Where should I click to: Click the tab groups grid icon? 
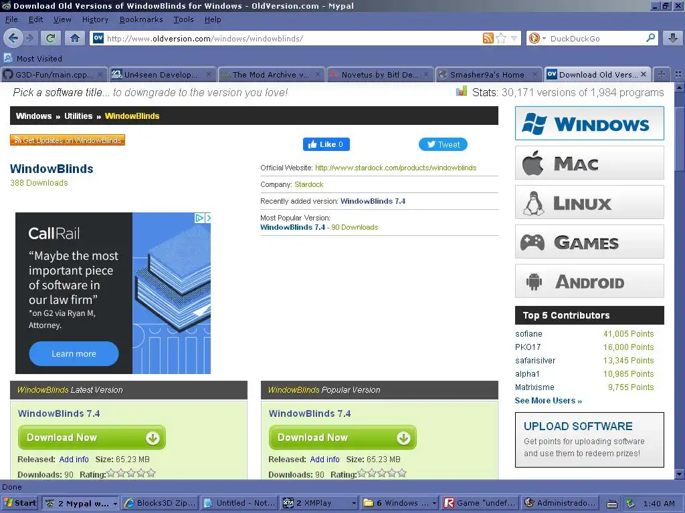(x=678, y=75)
